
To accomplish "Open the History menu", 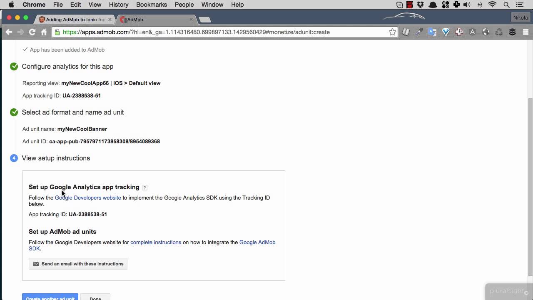I will (x=119, y=5).
